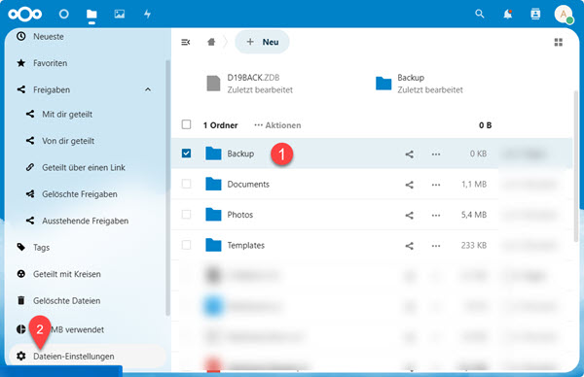This screenshot has height=377, width=584.
Task: Open the Dashboard circle icon
Action: pyautogui.click(x=64, y=15)
